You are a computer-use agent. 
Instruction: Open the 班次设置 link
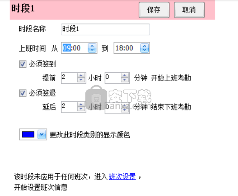[122, 177]
